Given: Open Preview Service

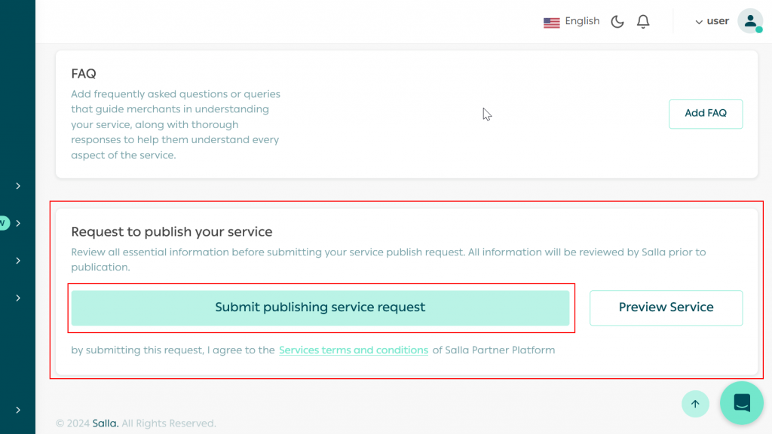Looking at the screenshot, I should pos(666,307).
